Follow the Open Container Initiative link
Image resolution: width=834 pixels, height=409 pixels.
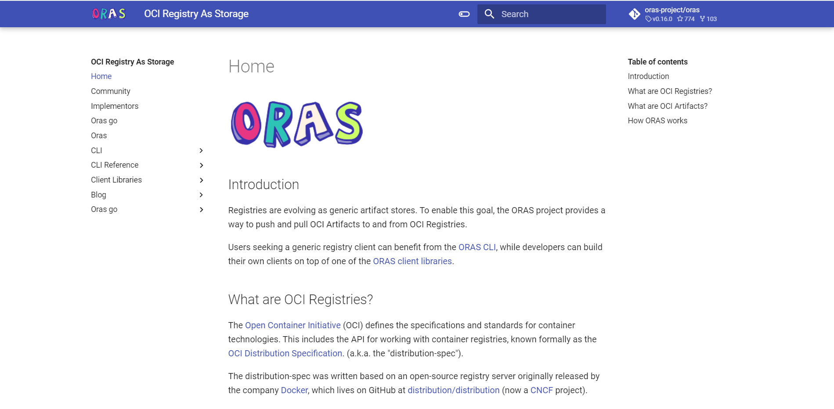tap(292, 325)
